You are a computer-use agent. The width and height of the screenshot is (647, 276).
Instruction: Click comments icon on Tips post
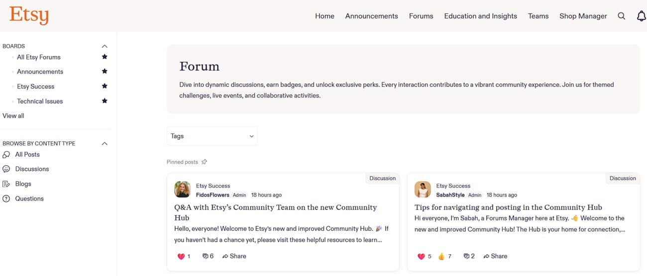pyautogui.click(x=466, y=257)
